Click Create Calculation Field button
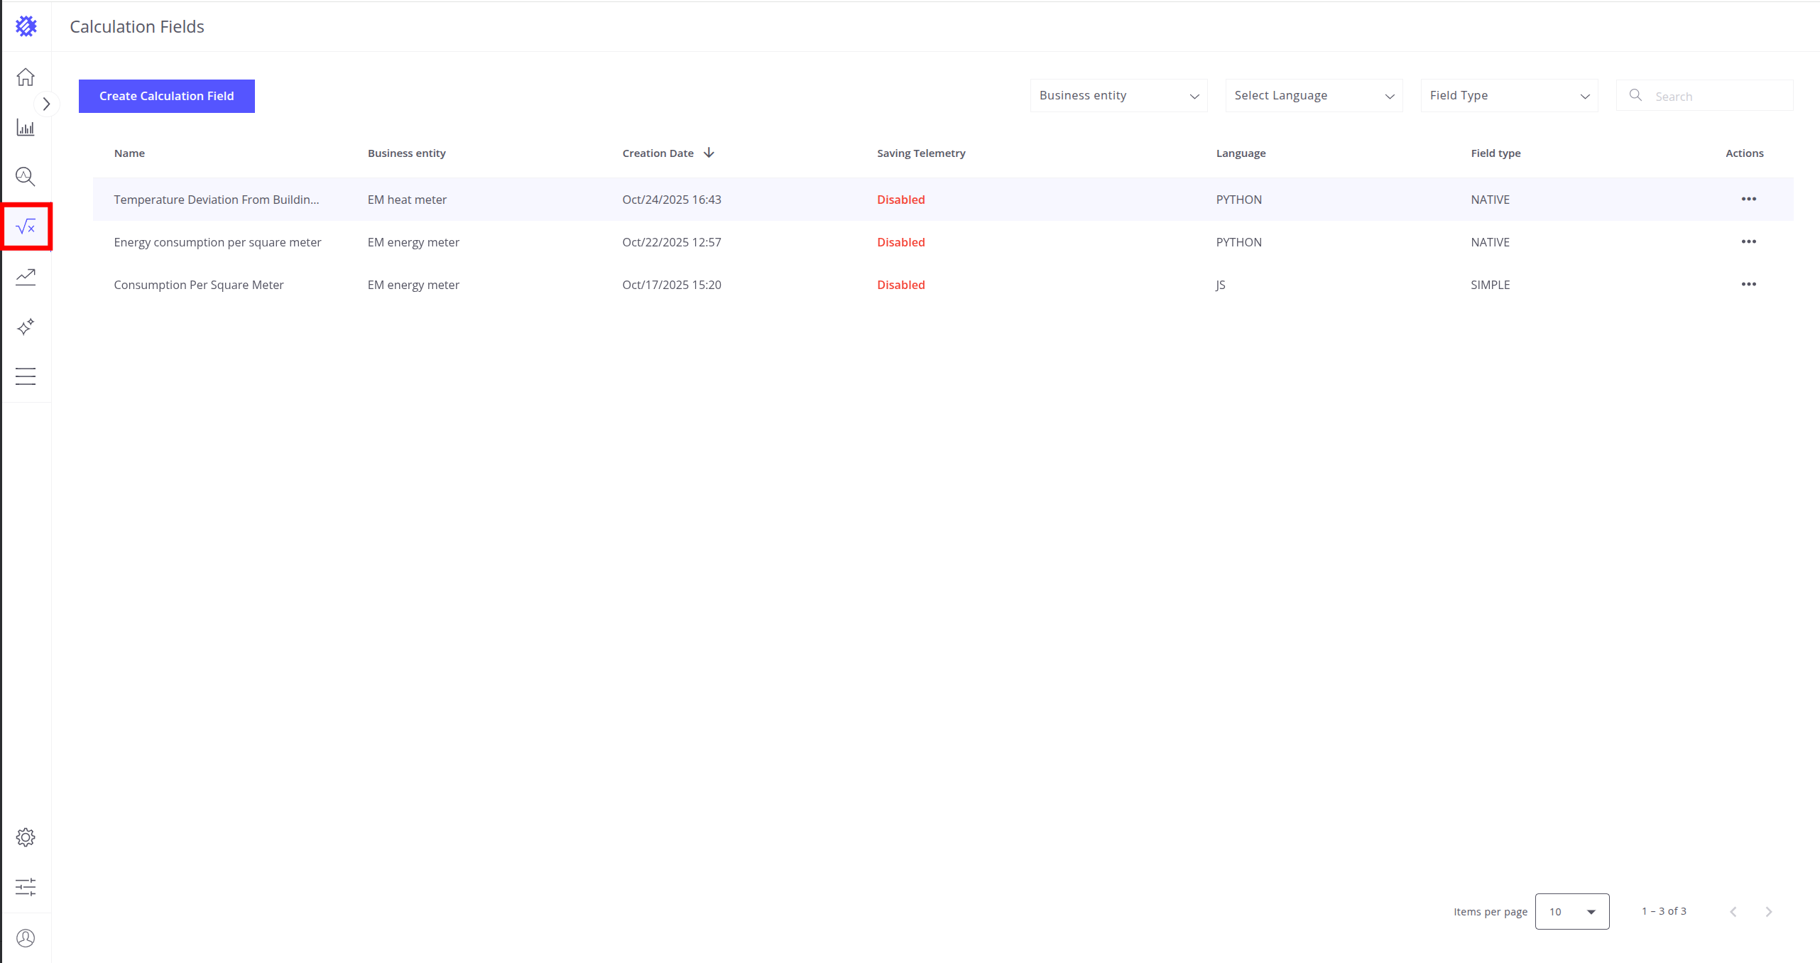Screen dimensions: 1820x963 click(x=166, y=96)
